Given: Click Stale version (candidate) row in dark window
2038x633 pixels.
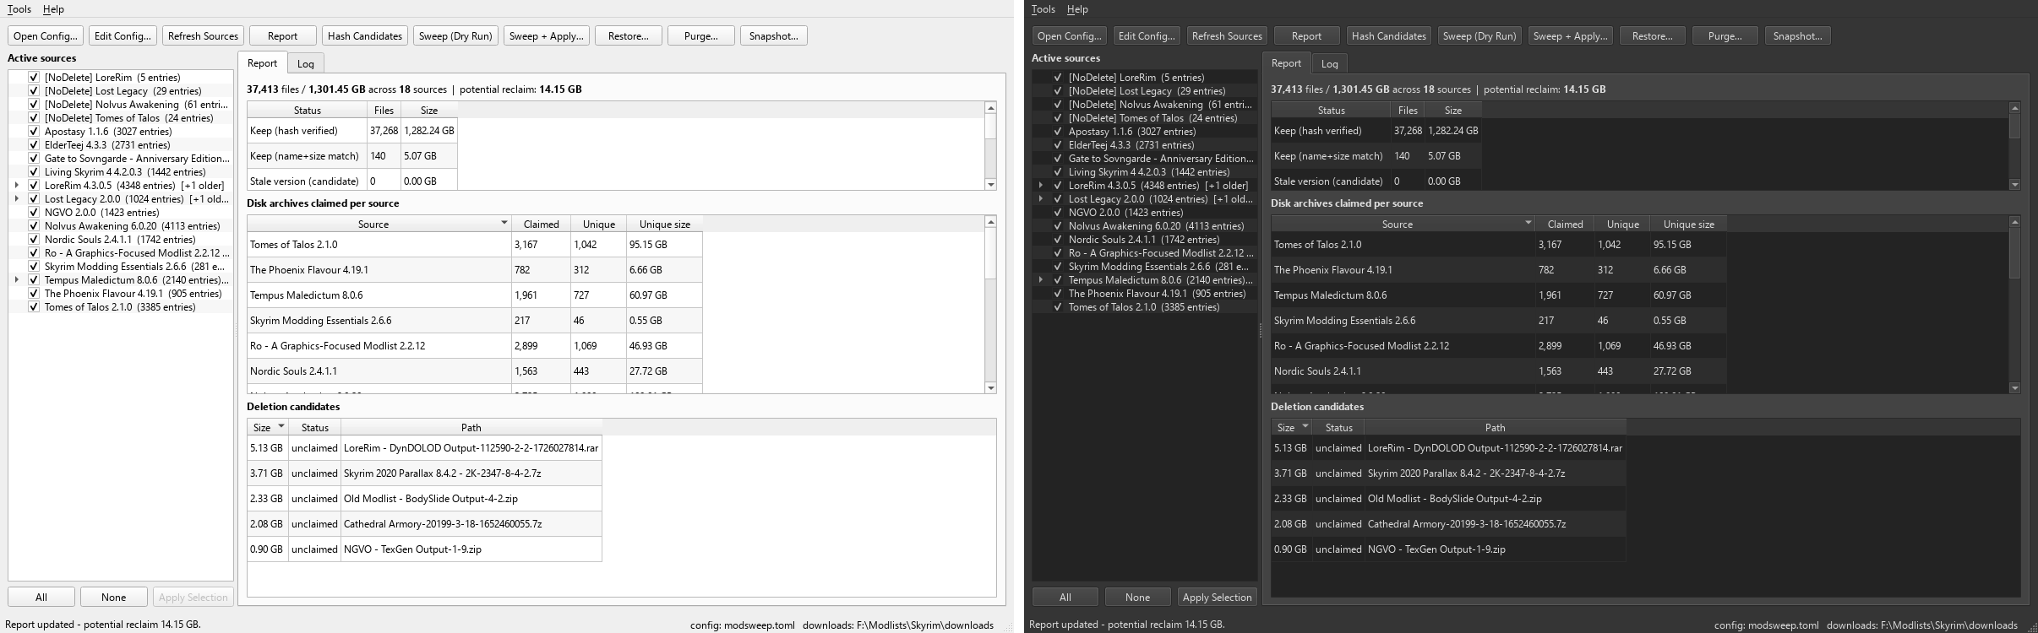Looking at the screenshot, I should tap(1376, 180).
